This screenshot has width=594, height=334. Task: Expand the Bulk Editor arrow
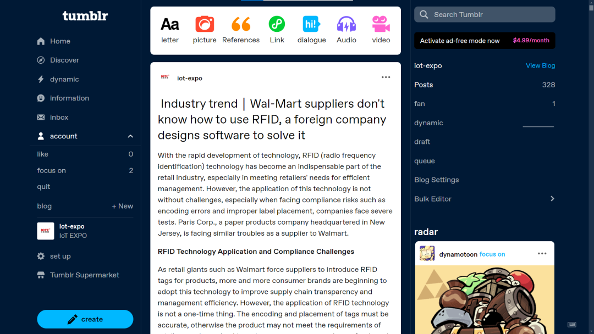pos(552,199)
